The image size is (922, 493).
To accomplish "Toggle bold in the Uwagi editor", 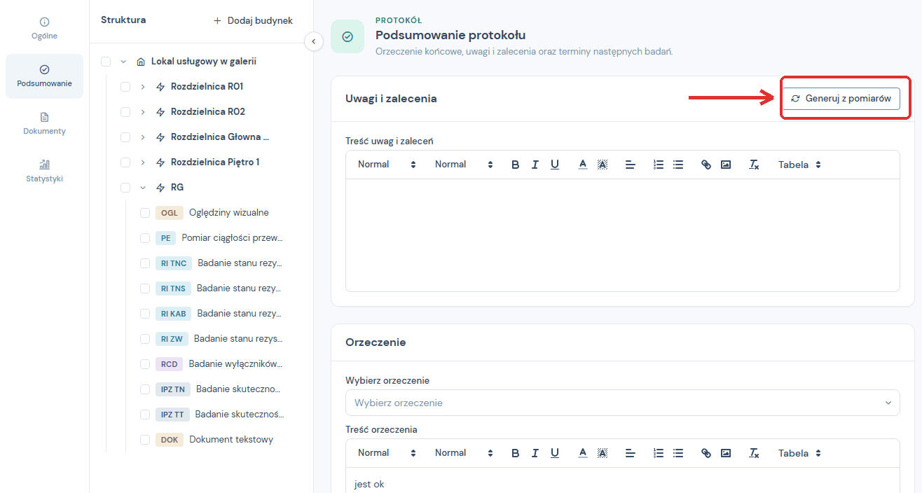I will click(x=516, y=165).
